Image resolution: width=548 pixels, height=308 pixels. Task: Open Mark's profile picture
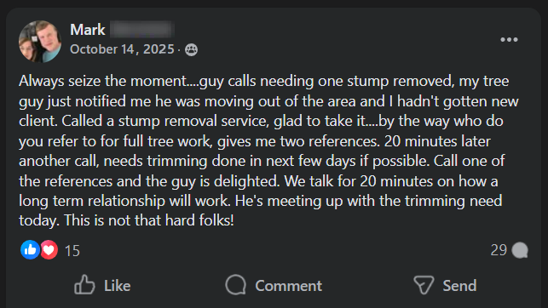tap(40, 42)
